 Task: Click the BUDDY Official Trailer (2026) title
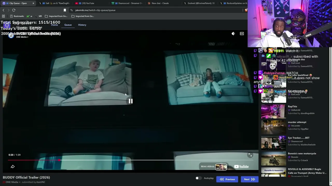click(26, 177)
